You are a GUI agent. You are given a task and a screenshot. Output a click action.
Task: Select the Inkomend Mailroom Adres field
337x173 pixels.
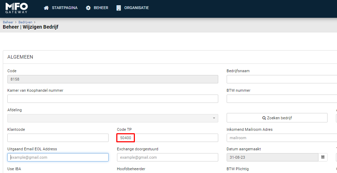(x=282, y=138)
